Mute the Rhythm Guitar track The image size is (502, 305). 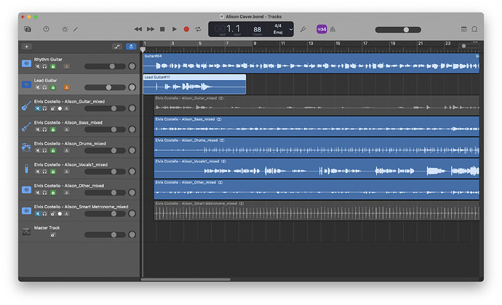pos(38,67)
